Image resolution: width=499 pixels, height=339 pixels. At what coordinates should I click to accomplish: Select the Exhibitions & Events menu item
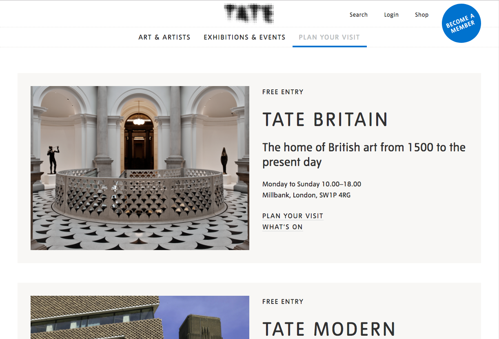pos(244,37)
